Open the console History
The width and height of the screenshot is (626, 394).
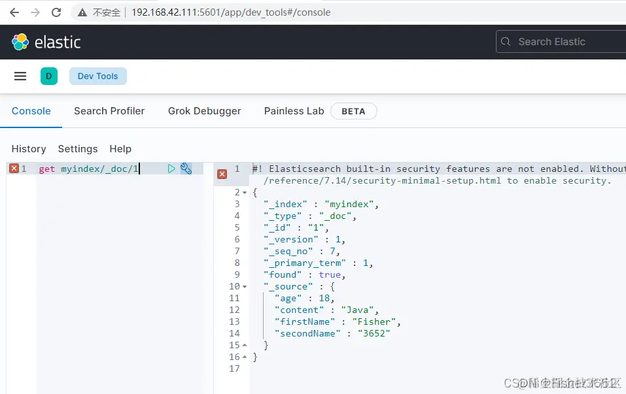coord(29,149)
